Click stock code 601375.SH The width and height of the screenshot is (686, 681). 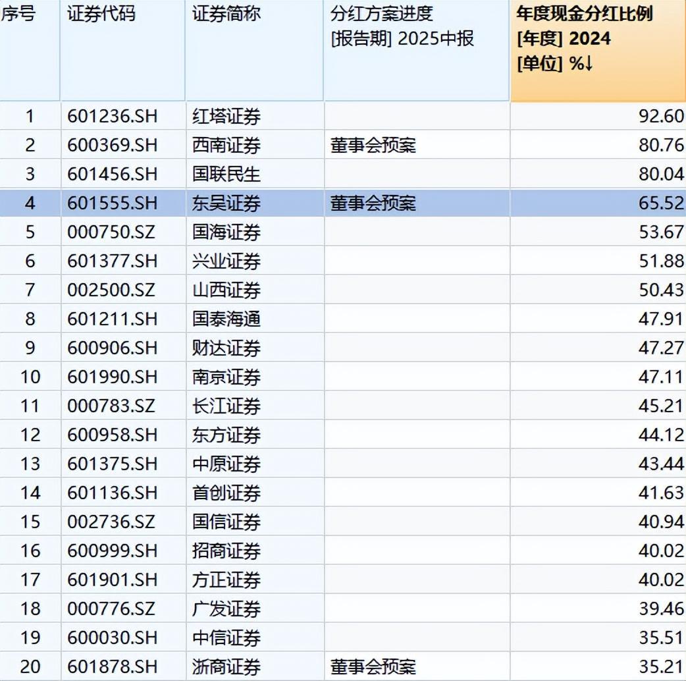point(113,464)
